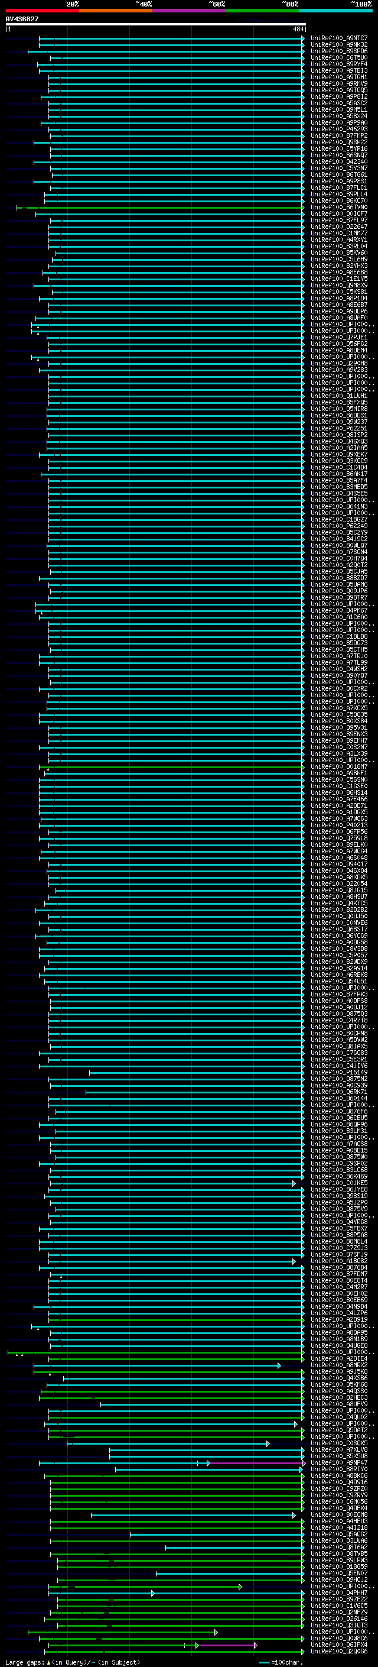Click the UniRef100_C0SQK5 hit label
The image size is (378, 1667).
pos(338,1443)
